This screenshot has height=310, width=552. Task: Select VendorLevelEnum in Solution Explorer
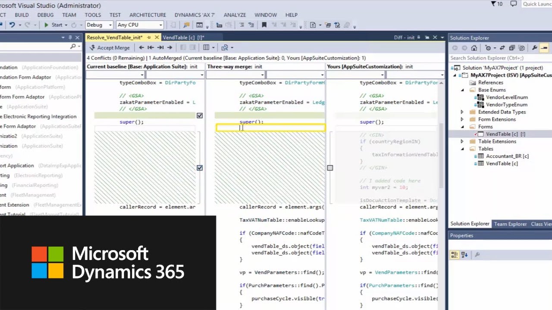click(506, 97)
